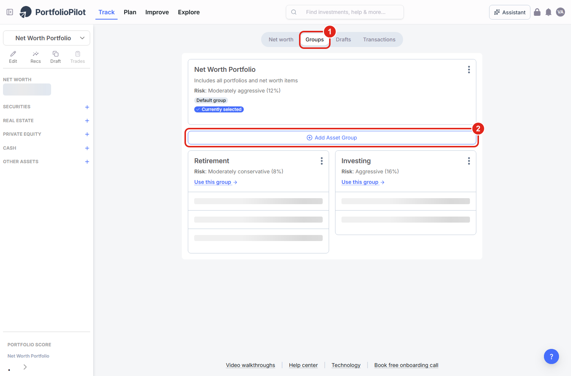
Task: Click the Private Equity section label
Action: click(x=22, y=134)
